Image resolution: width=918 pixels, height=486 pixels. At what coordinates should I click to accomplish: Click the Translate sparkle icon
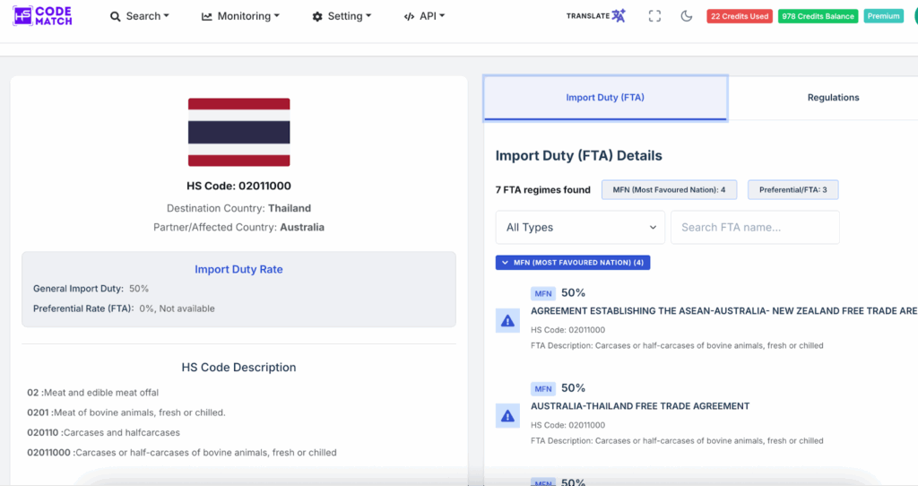(619, 16)
